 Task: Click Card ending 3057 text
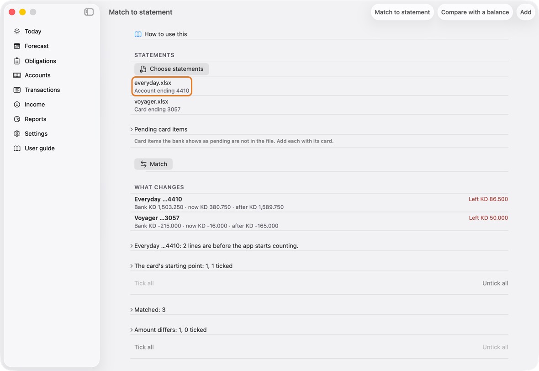pyautogui.click(x=158, y=109)
